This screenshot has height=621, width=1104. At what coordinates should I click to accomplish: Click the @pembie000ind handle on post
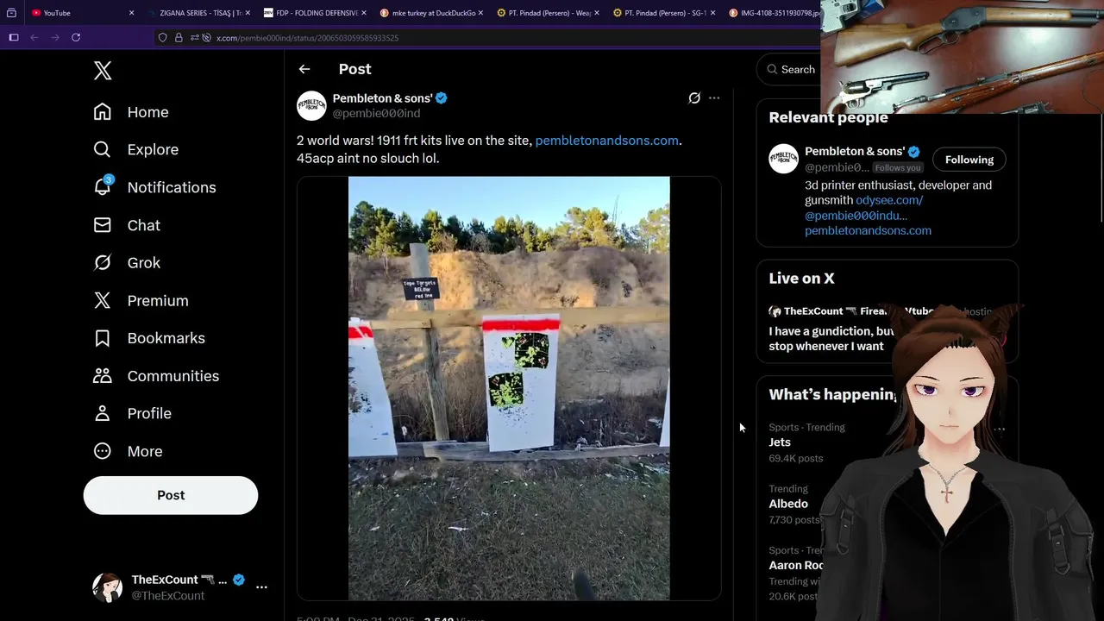click(x=376, y=113)
